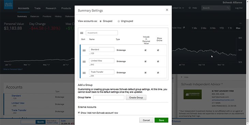Click the Quote button
Viewport: 249px width, 125px height.
[x=41, y=122]
